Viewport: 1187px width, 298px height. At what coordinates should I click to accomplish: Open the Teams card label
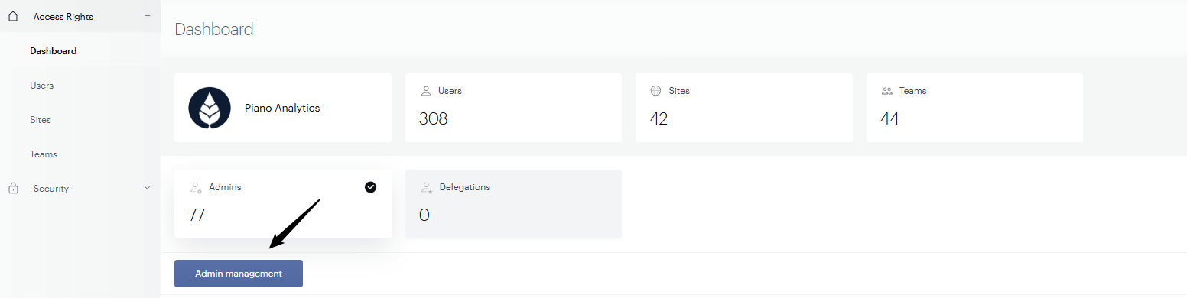[x=912, y=90]
